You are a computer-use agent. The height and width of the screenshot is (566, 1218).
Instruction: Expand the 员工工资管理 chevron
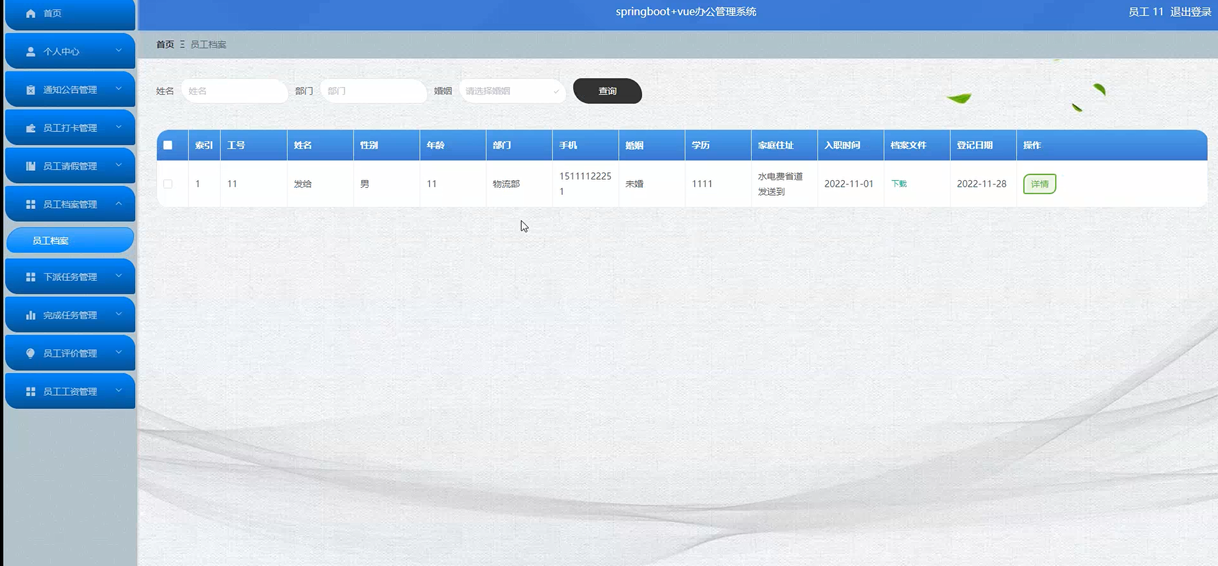[118, 390]
